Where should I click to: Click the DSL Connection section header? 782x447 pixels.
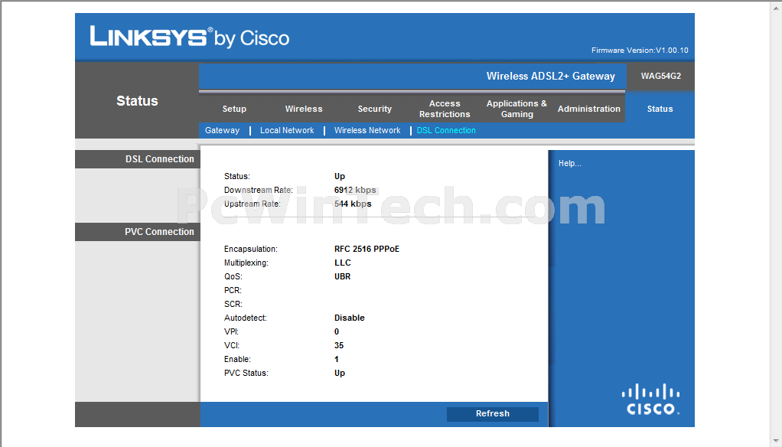(x=160, y=158)
